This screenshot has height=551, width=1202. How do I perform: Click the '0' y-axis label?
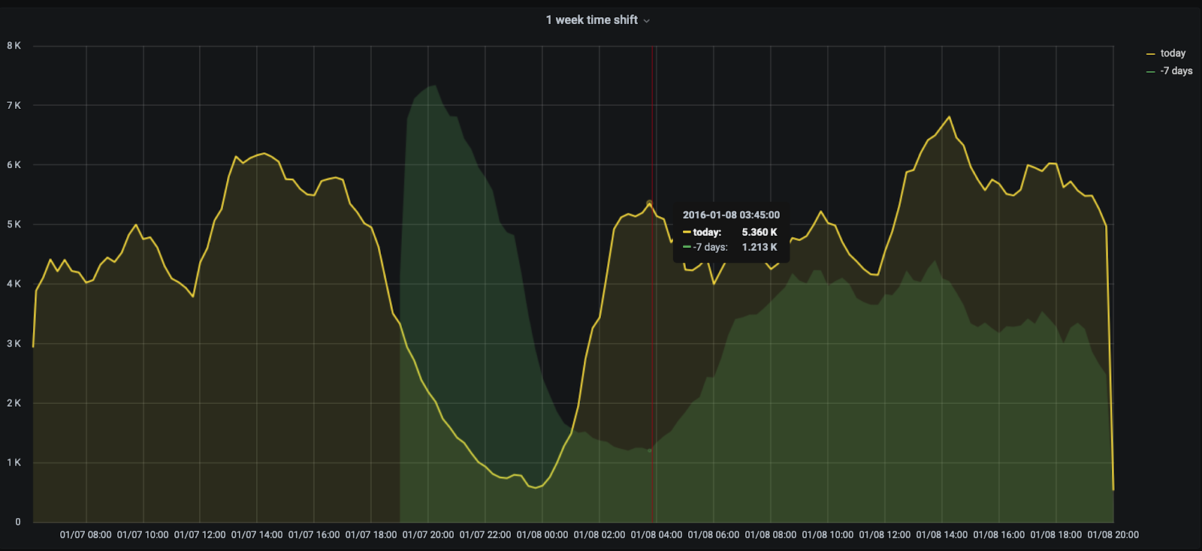tap(18, 522)
